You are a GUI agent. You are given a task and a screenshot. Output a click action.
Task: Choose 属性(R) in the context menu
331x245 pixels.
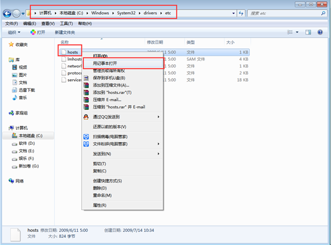122,205
